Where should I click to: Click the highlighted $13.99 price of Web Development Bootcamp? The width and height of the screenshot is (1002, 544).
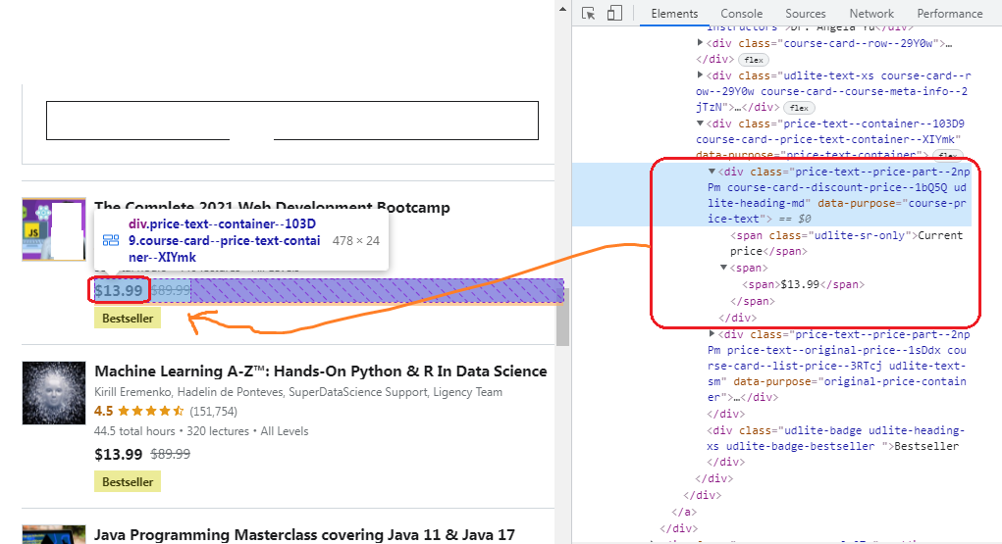tap(118, 290)
